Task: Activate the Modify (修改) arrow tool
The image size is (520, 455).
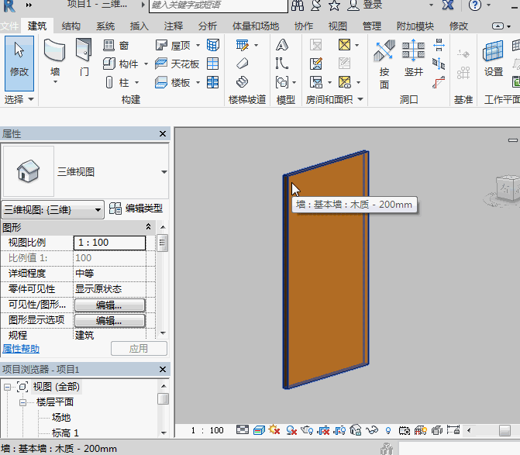Action: pyautogui.click(x=19, y=59)
